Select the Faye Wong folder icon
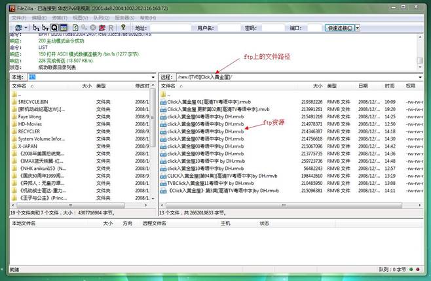 (14, 116)
